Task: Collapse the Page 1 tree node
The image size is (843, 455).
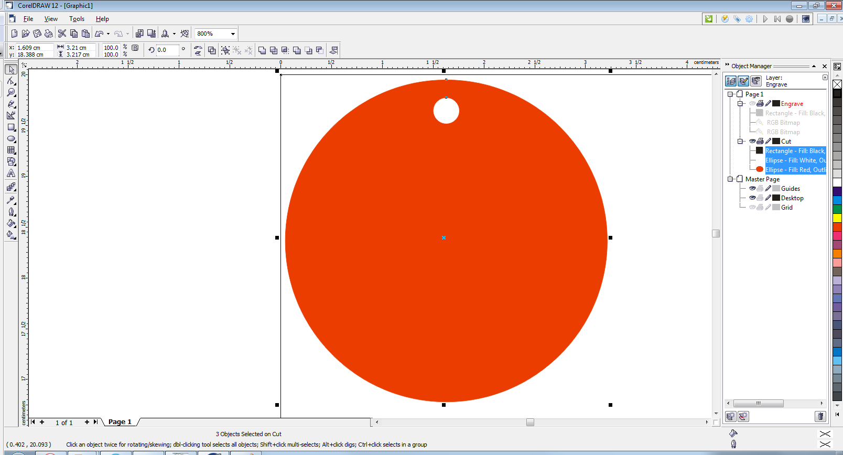Action: tap(730, 94)
